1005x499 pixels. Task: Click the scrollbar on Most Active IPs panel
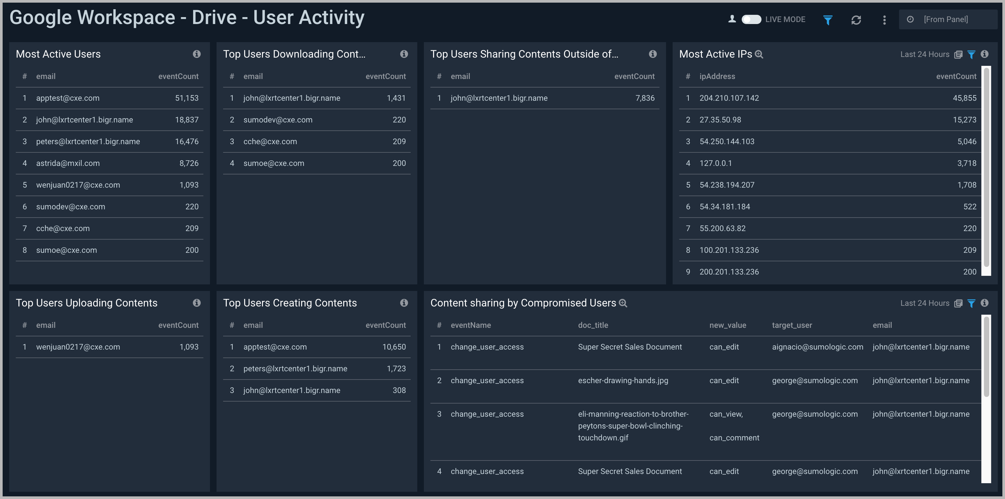pyautogui.click(x=988, y=172)
